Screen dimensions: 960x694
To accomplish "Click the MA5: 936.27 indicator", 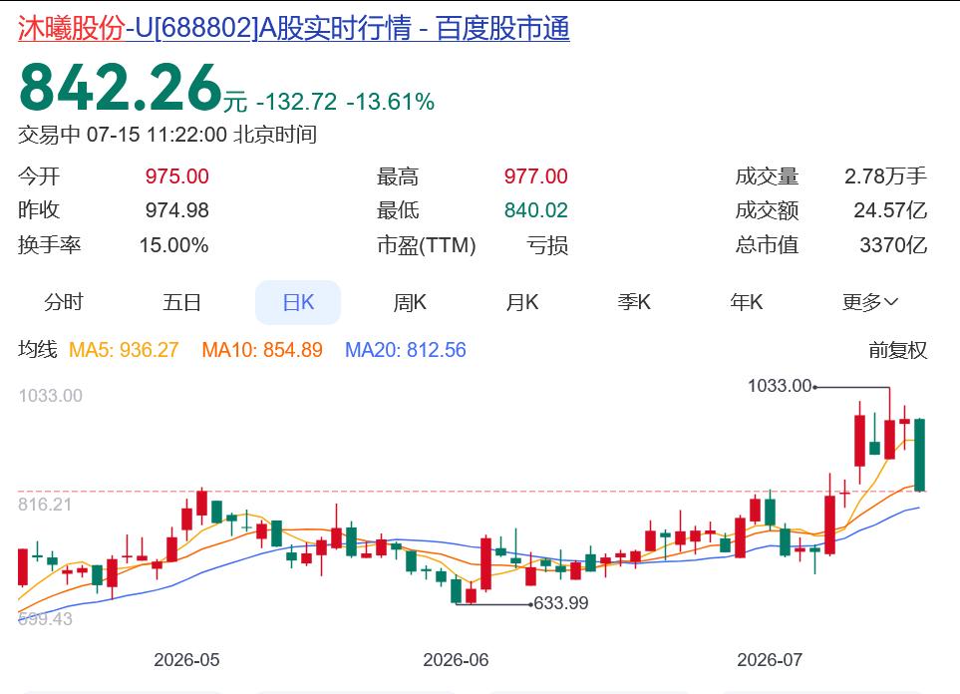I will point(124,350).
